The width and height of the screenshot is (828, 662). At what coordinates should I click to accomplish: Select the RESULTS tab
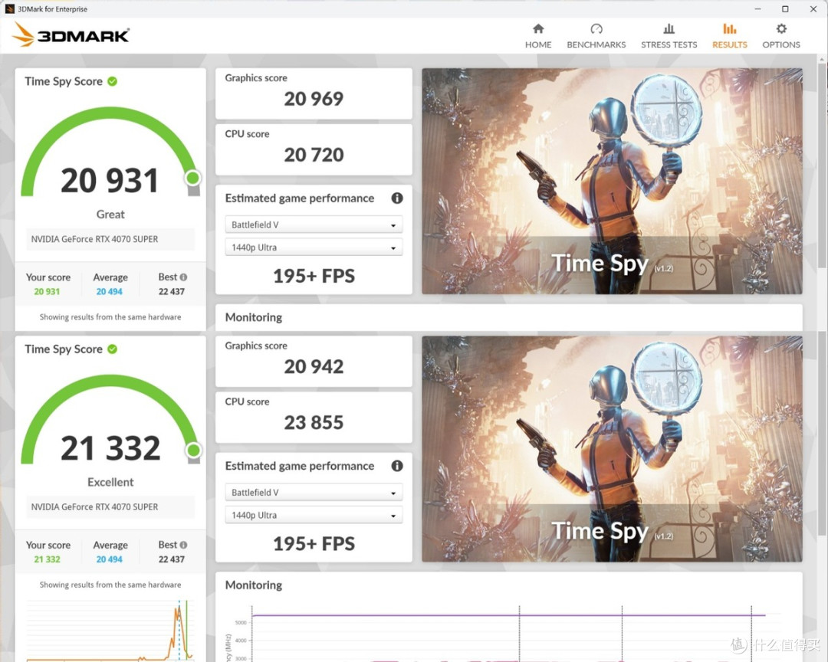(730, 36)
